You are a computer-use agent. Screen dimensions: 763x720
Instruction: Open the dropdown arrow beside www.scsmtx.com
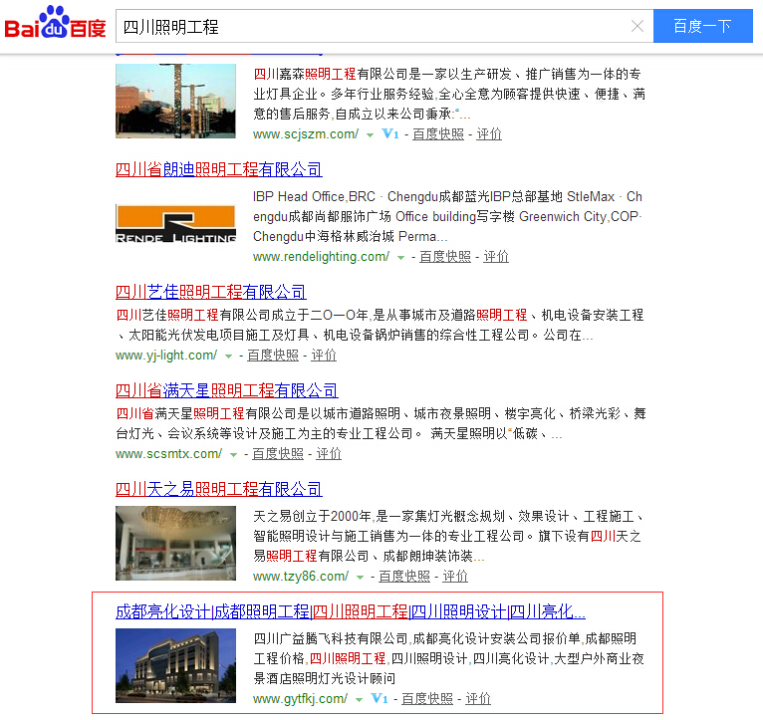(x=234, y=454)
